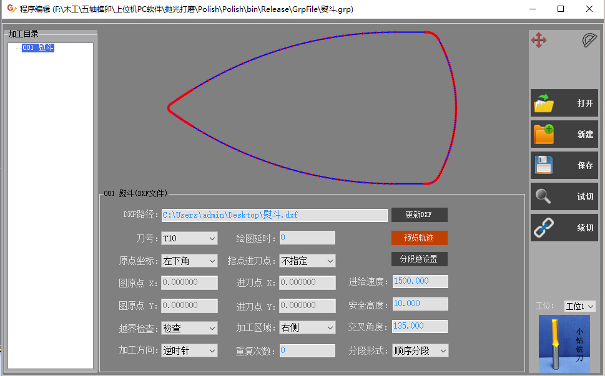The height and width of the screenshot is (376, 605).
Task: Click the orange 预览轨迹 button
Action: (419, 238)
